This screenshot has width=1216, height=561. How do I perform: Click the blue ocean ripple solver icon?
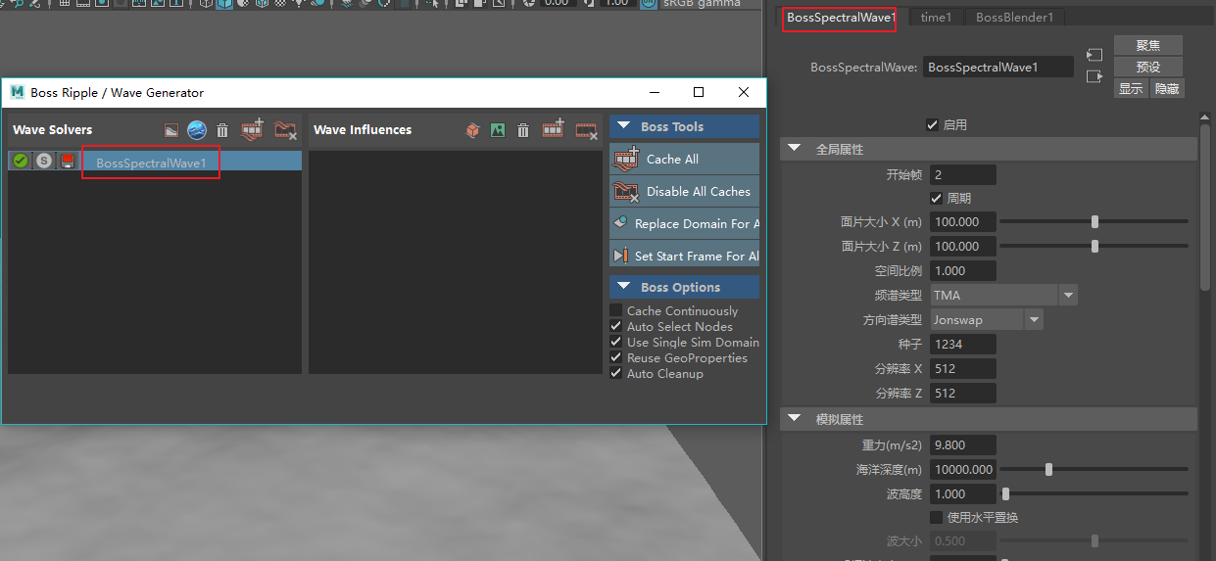(197, 129)
